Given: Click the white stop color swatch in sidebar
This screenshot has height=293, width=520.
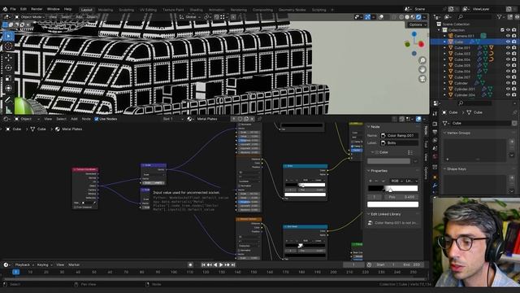Looking at the screenshot, I should tap(392, 204).
